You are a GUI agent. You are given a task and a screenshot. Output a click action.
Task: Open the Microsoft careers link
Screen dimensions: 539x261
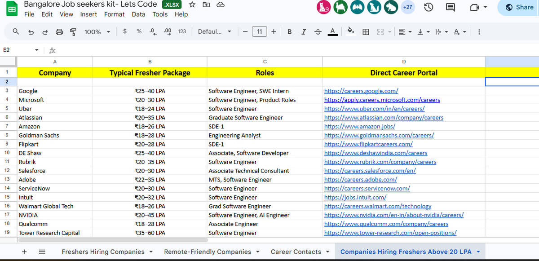382,100
